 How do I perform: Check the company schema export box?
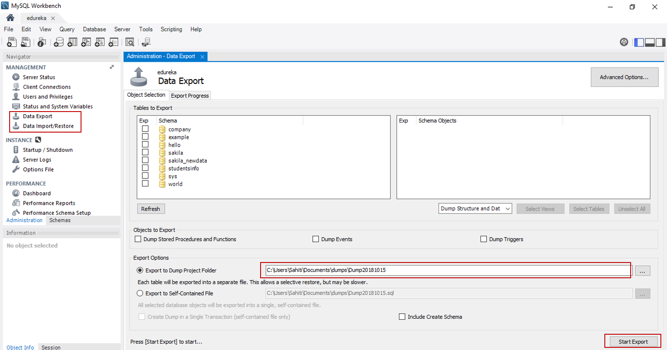145,129
